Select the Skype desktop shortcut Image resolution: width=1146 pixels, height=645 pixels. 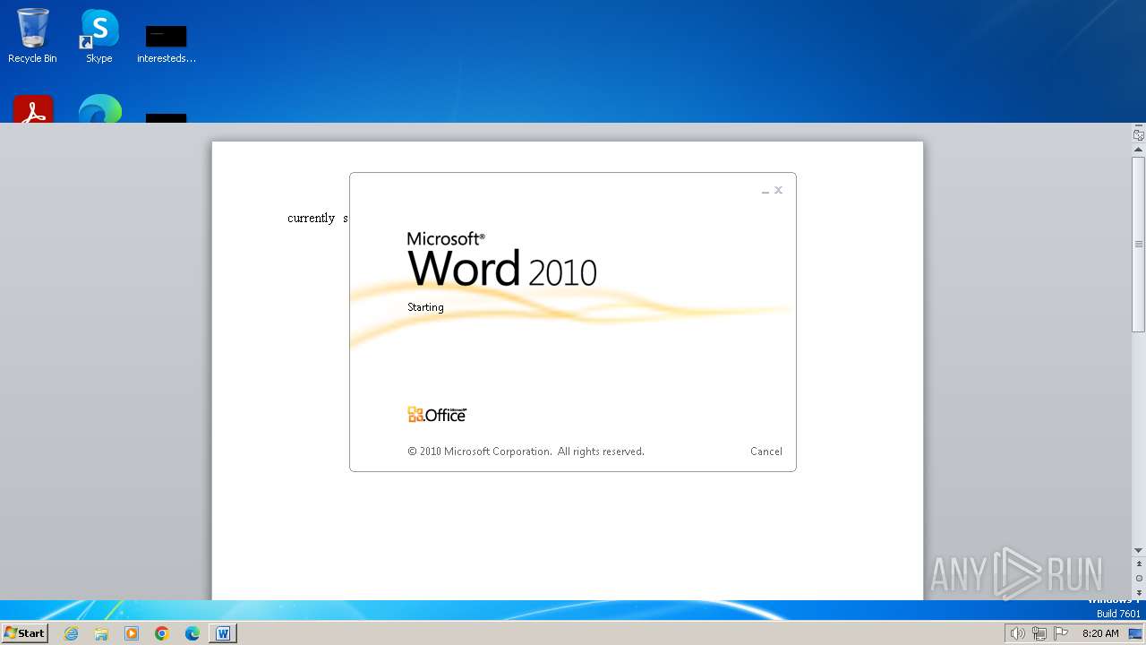click(x=99, y=36)
